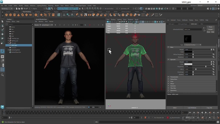Open the Ai Standard Surface Type dropdown
The width and height of the screenshot is (220, 124).
click(x=193, y=45)
